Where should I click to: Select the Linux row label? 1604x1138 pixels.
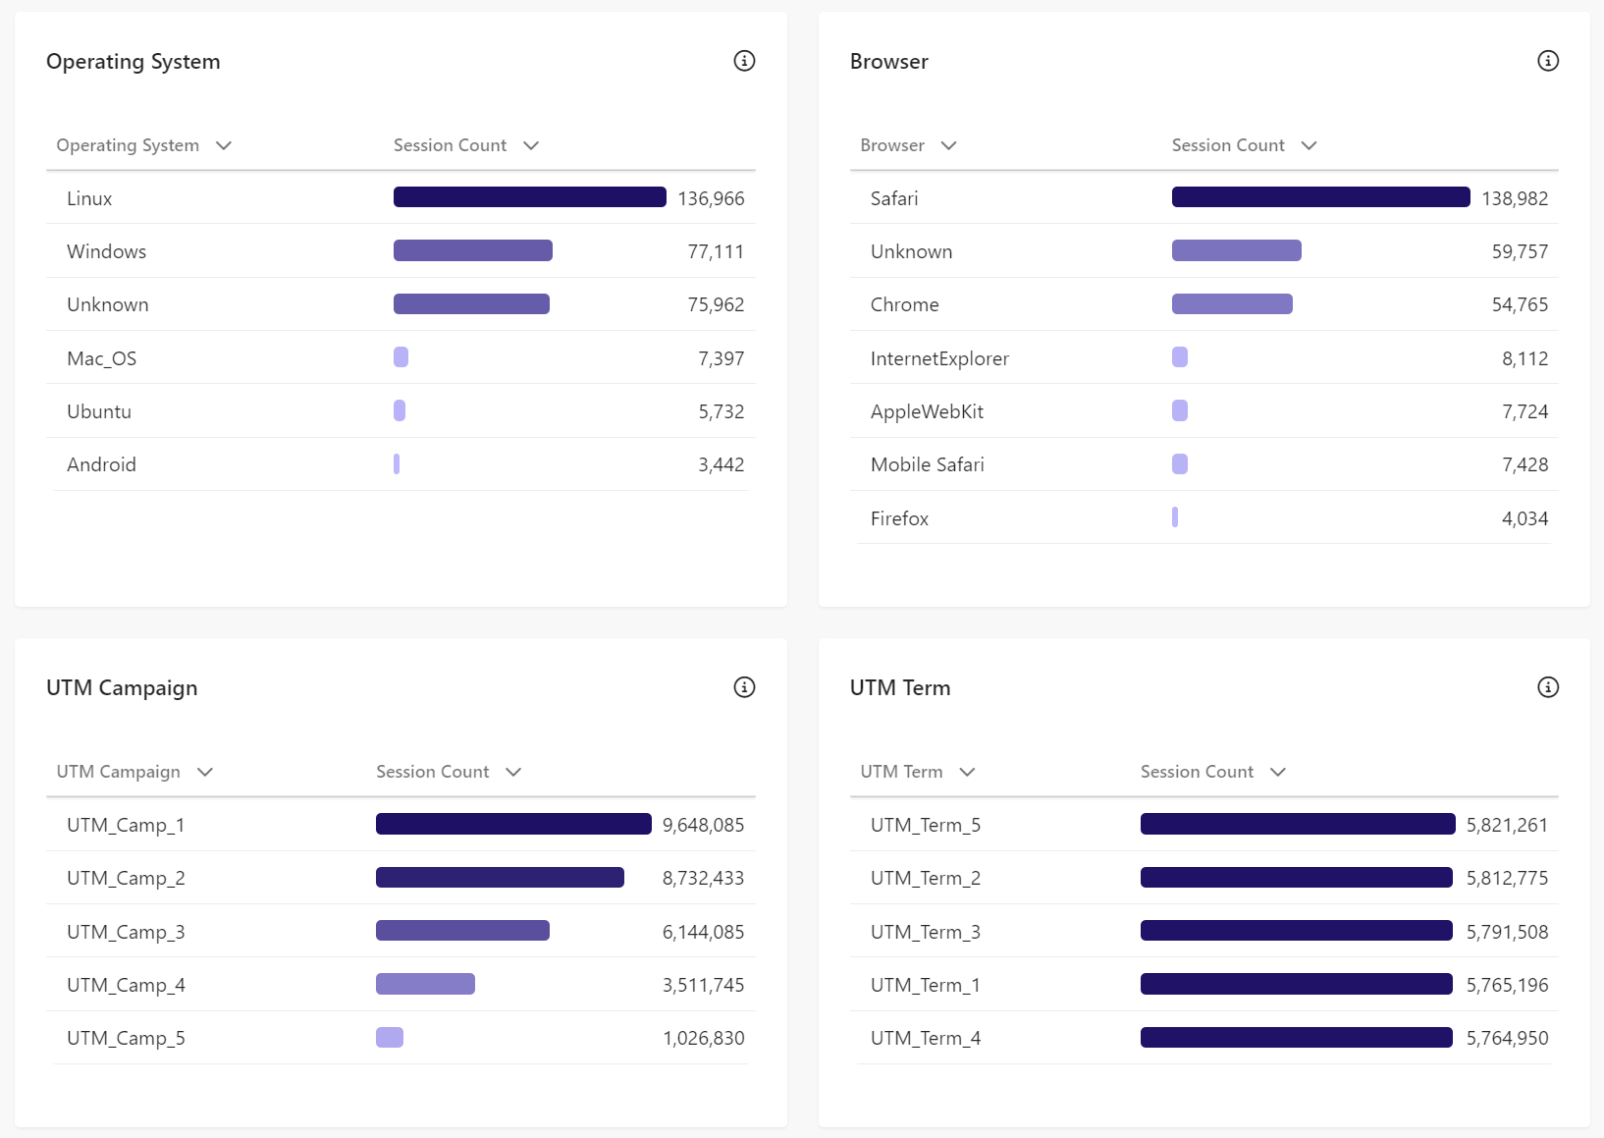[89, 198]
